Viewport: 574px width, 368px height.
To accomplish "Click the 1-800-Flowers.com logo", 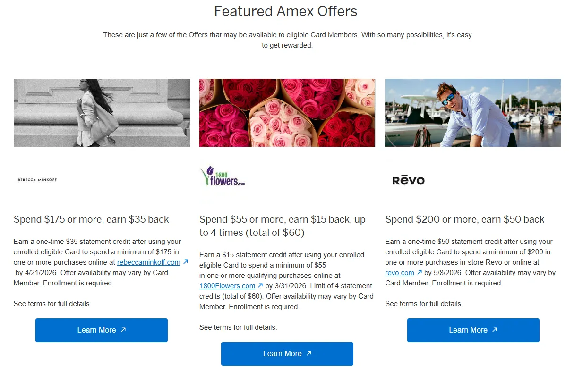I will (223, 176).
